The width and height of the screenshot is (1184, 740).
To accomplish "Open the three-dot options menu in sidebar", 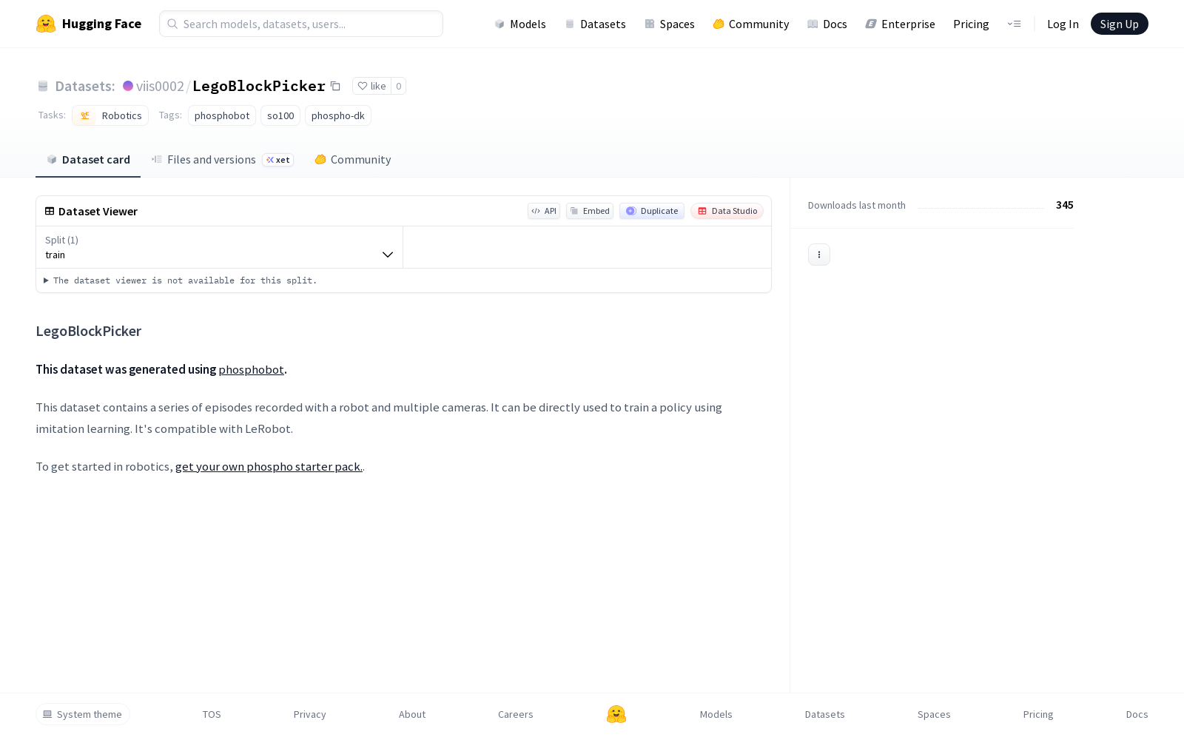I will click(818, 255).
